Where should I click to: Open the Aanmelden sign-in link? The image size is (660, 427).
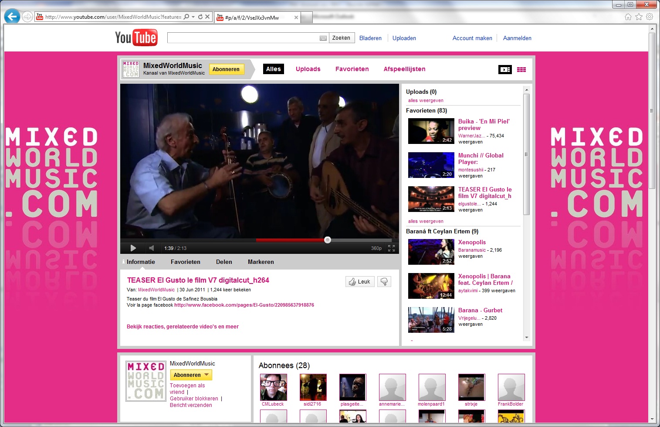[517, 38]
